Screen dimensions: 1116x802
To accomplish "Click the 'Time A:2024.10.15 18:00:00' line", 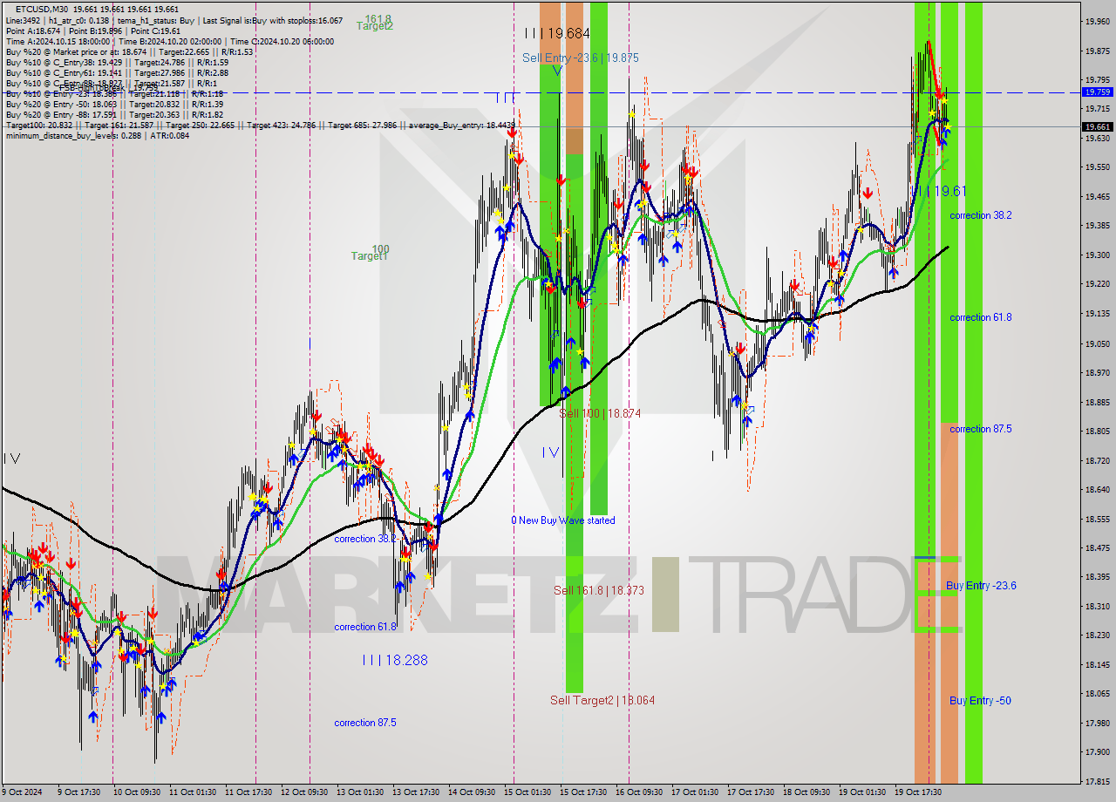I will [169, 41].
